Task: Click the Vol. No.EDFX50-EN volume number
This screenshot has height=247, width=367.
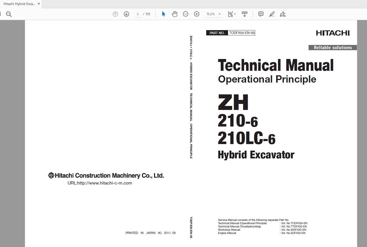Action: [x=293, y=233]
